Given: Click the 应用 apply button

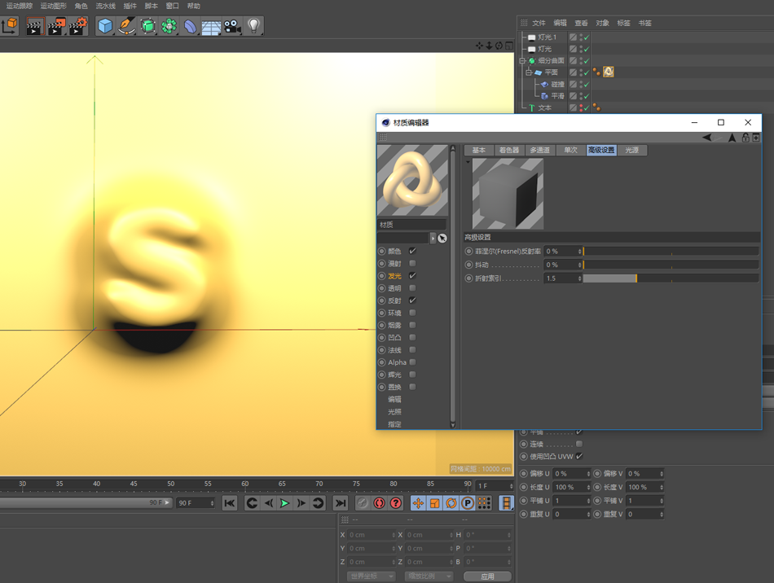Looking at the screenshot, I should pyautogui.click(x=487, y=576).
